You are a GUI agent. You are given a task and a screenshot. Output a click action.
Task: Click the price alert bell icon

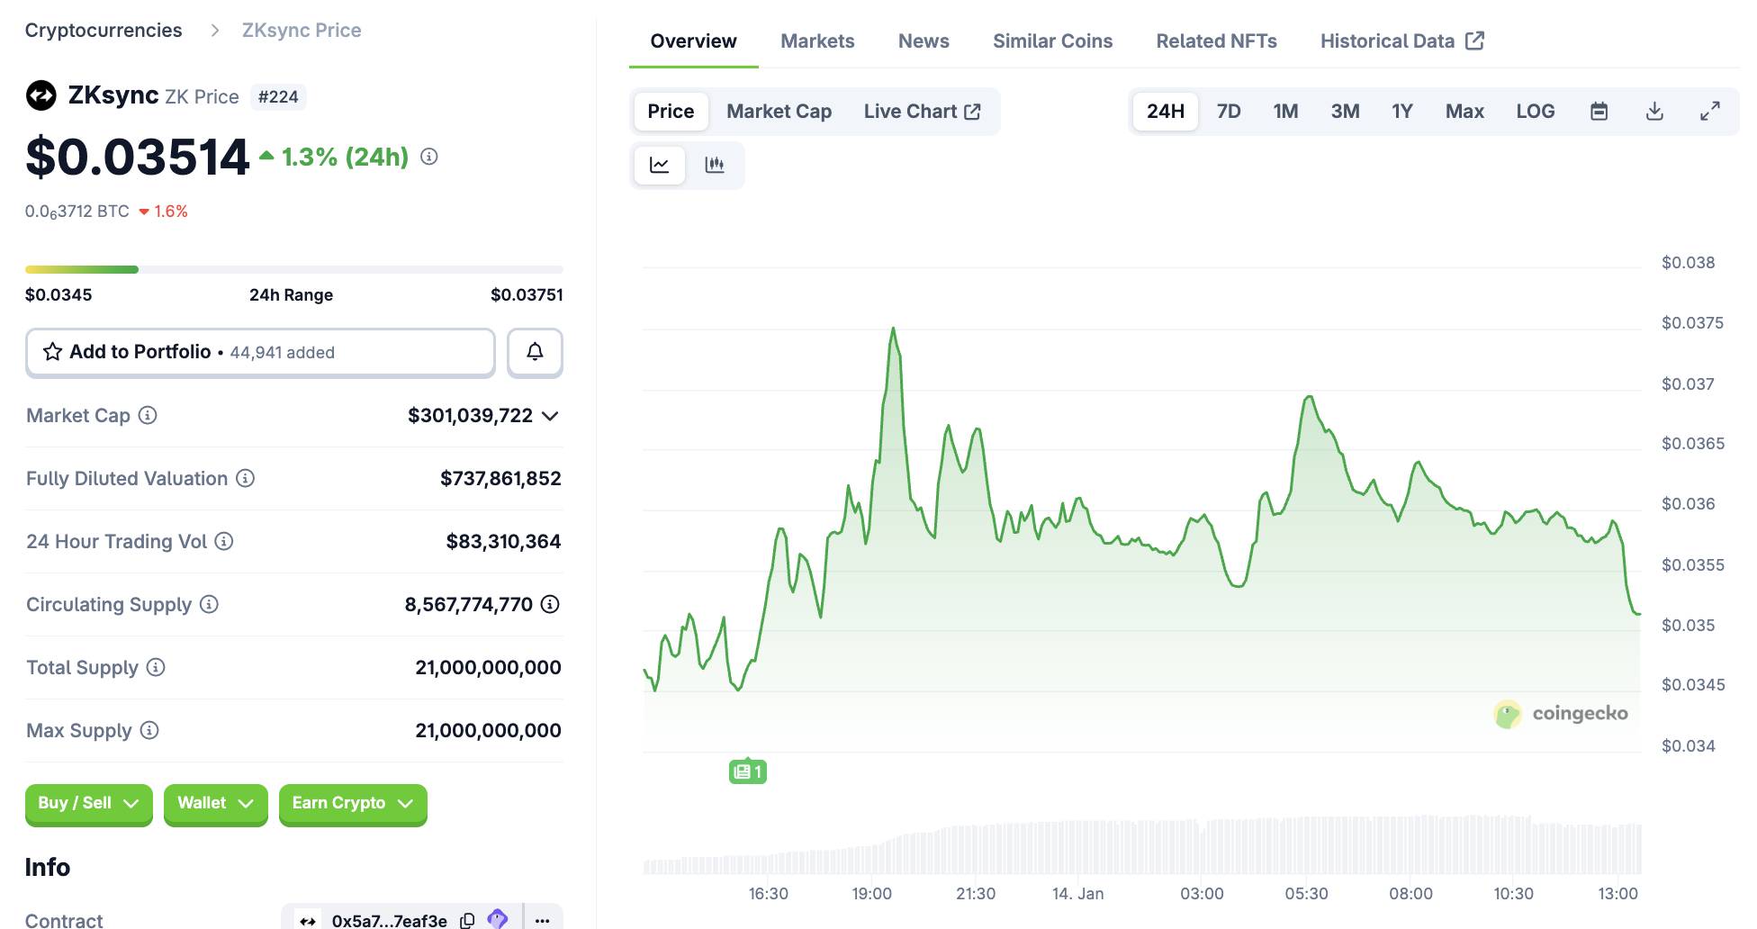tap(535, 352)
